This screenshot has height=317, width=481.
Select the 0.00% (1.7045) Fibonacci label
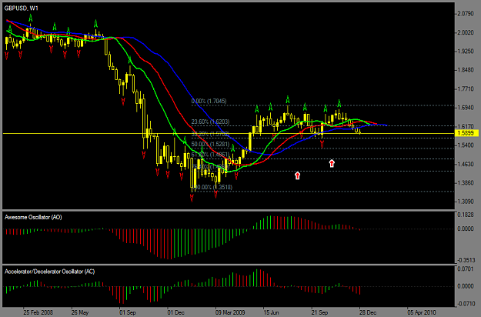pos(209,101)
